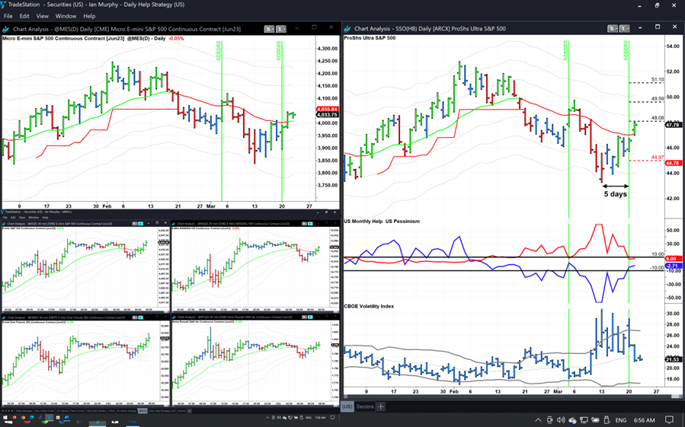This screenshot has width=685, height=427.
Task: Show hidden system tray icons chevron
Action: (538, 419)
